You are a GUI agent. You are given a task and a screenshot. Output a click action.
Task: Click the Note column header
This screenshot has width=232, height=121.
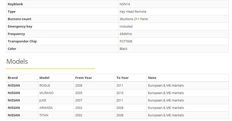tap(152, 78)
